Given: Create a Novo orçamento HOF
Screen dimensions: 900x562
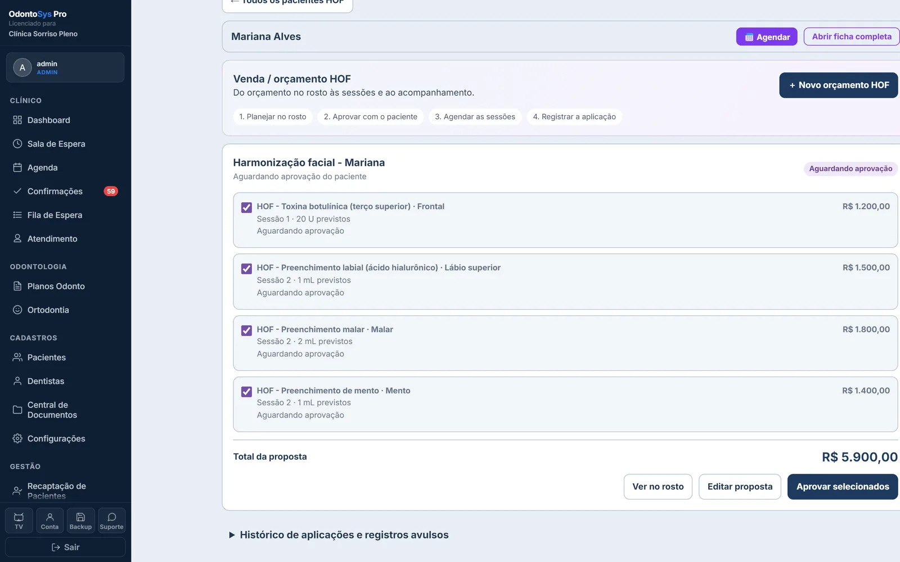Looking at the screenshot, I should (839, 85).
